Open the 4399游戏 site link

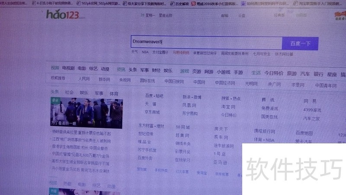coord(312,110)
